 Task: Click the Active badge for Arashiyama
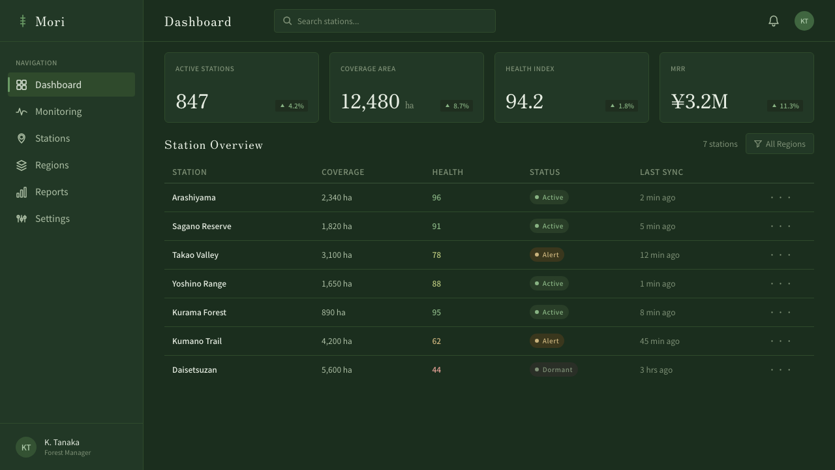pos(549,197)
